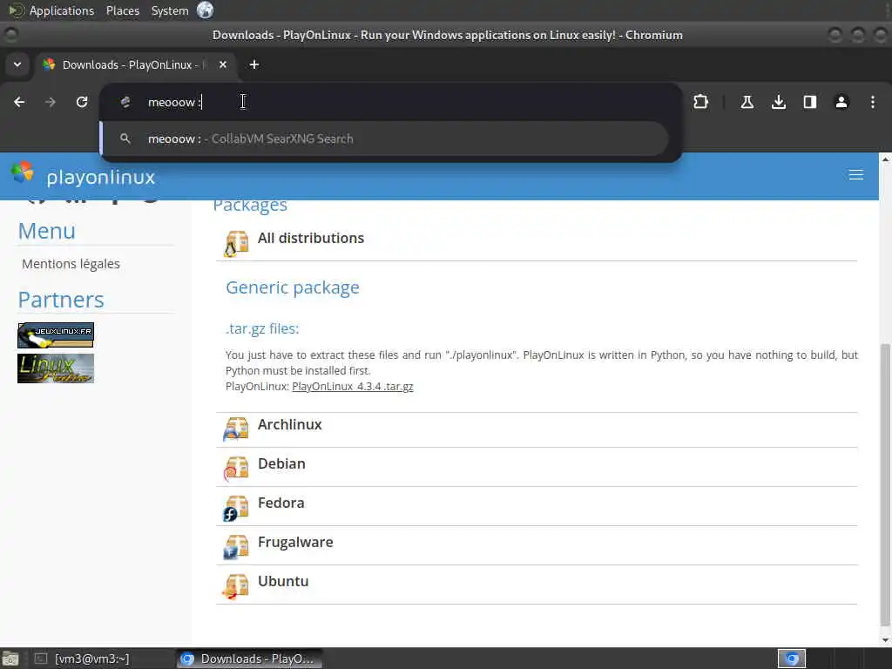The width and height of the screenshot is (892, 669).
Task: Click the Fedora package icon
Action: tap(236, 508)
